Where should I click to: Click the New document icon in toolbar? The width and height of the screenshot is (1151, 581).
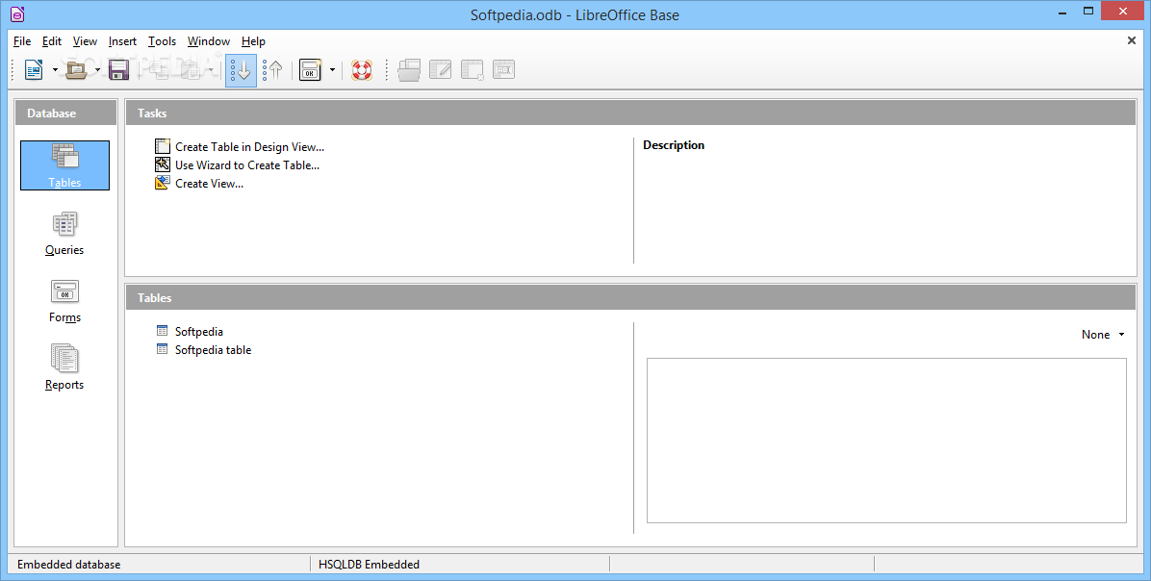[x=34, y=69]
